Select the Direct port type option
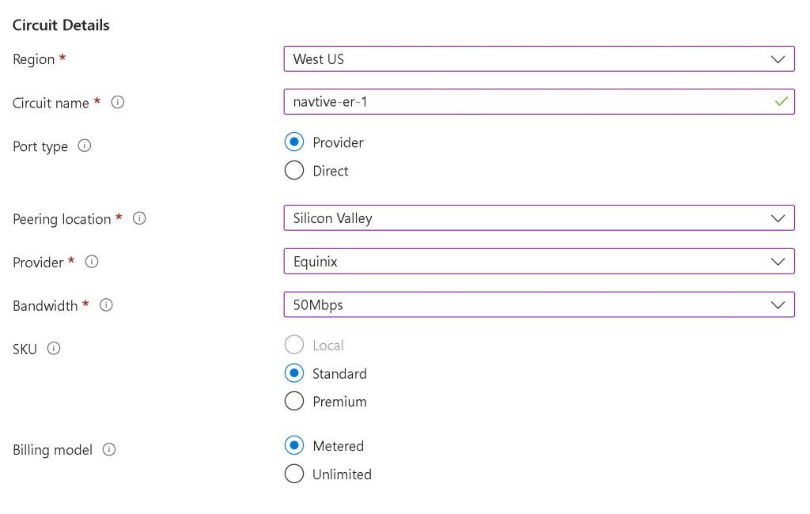 (x=294, y=171)
